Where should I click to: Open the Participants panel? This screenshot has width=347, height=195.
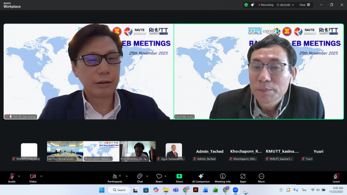(x=114, y=177)
